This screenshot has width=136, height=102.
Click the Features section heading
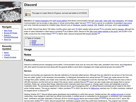tap(29, 60)
